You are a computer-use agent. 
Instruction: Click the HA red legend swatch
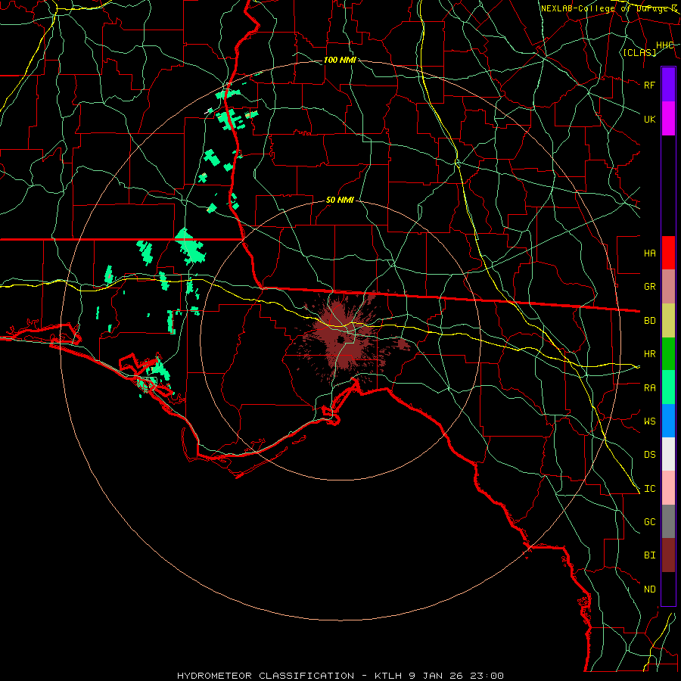pos(668,253)
